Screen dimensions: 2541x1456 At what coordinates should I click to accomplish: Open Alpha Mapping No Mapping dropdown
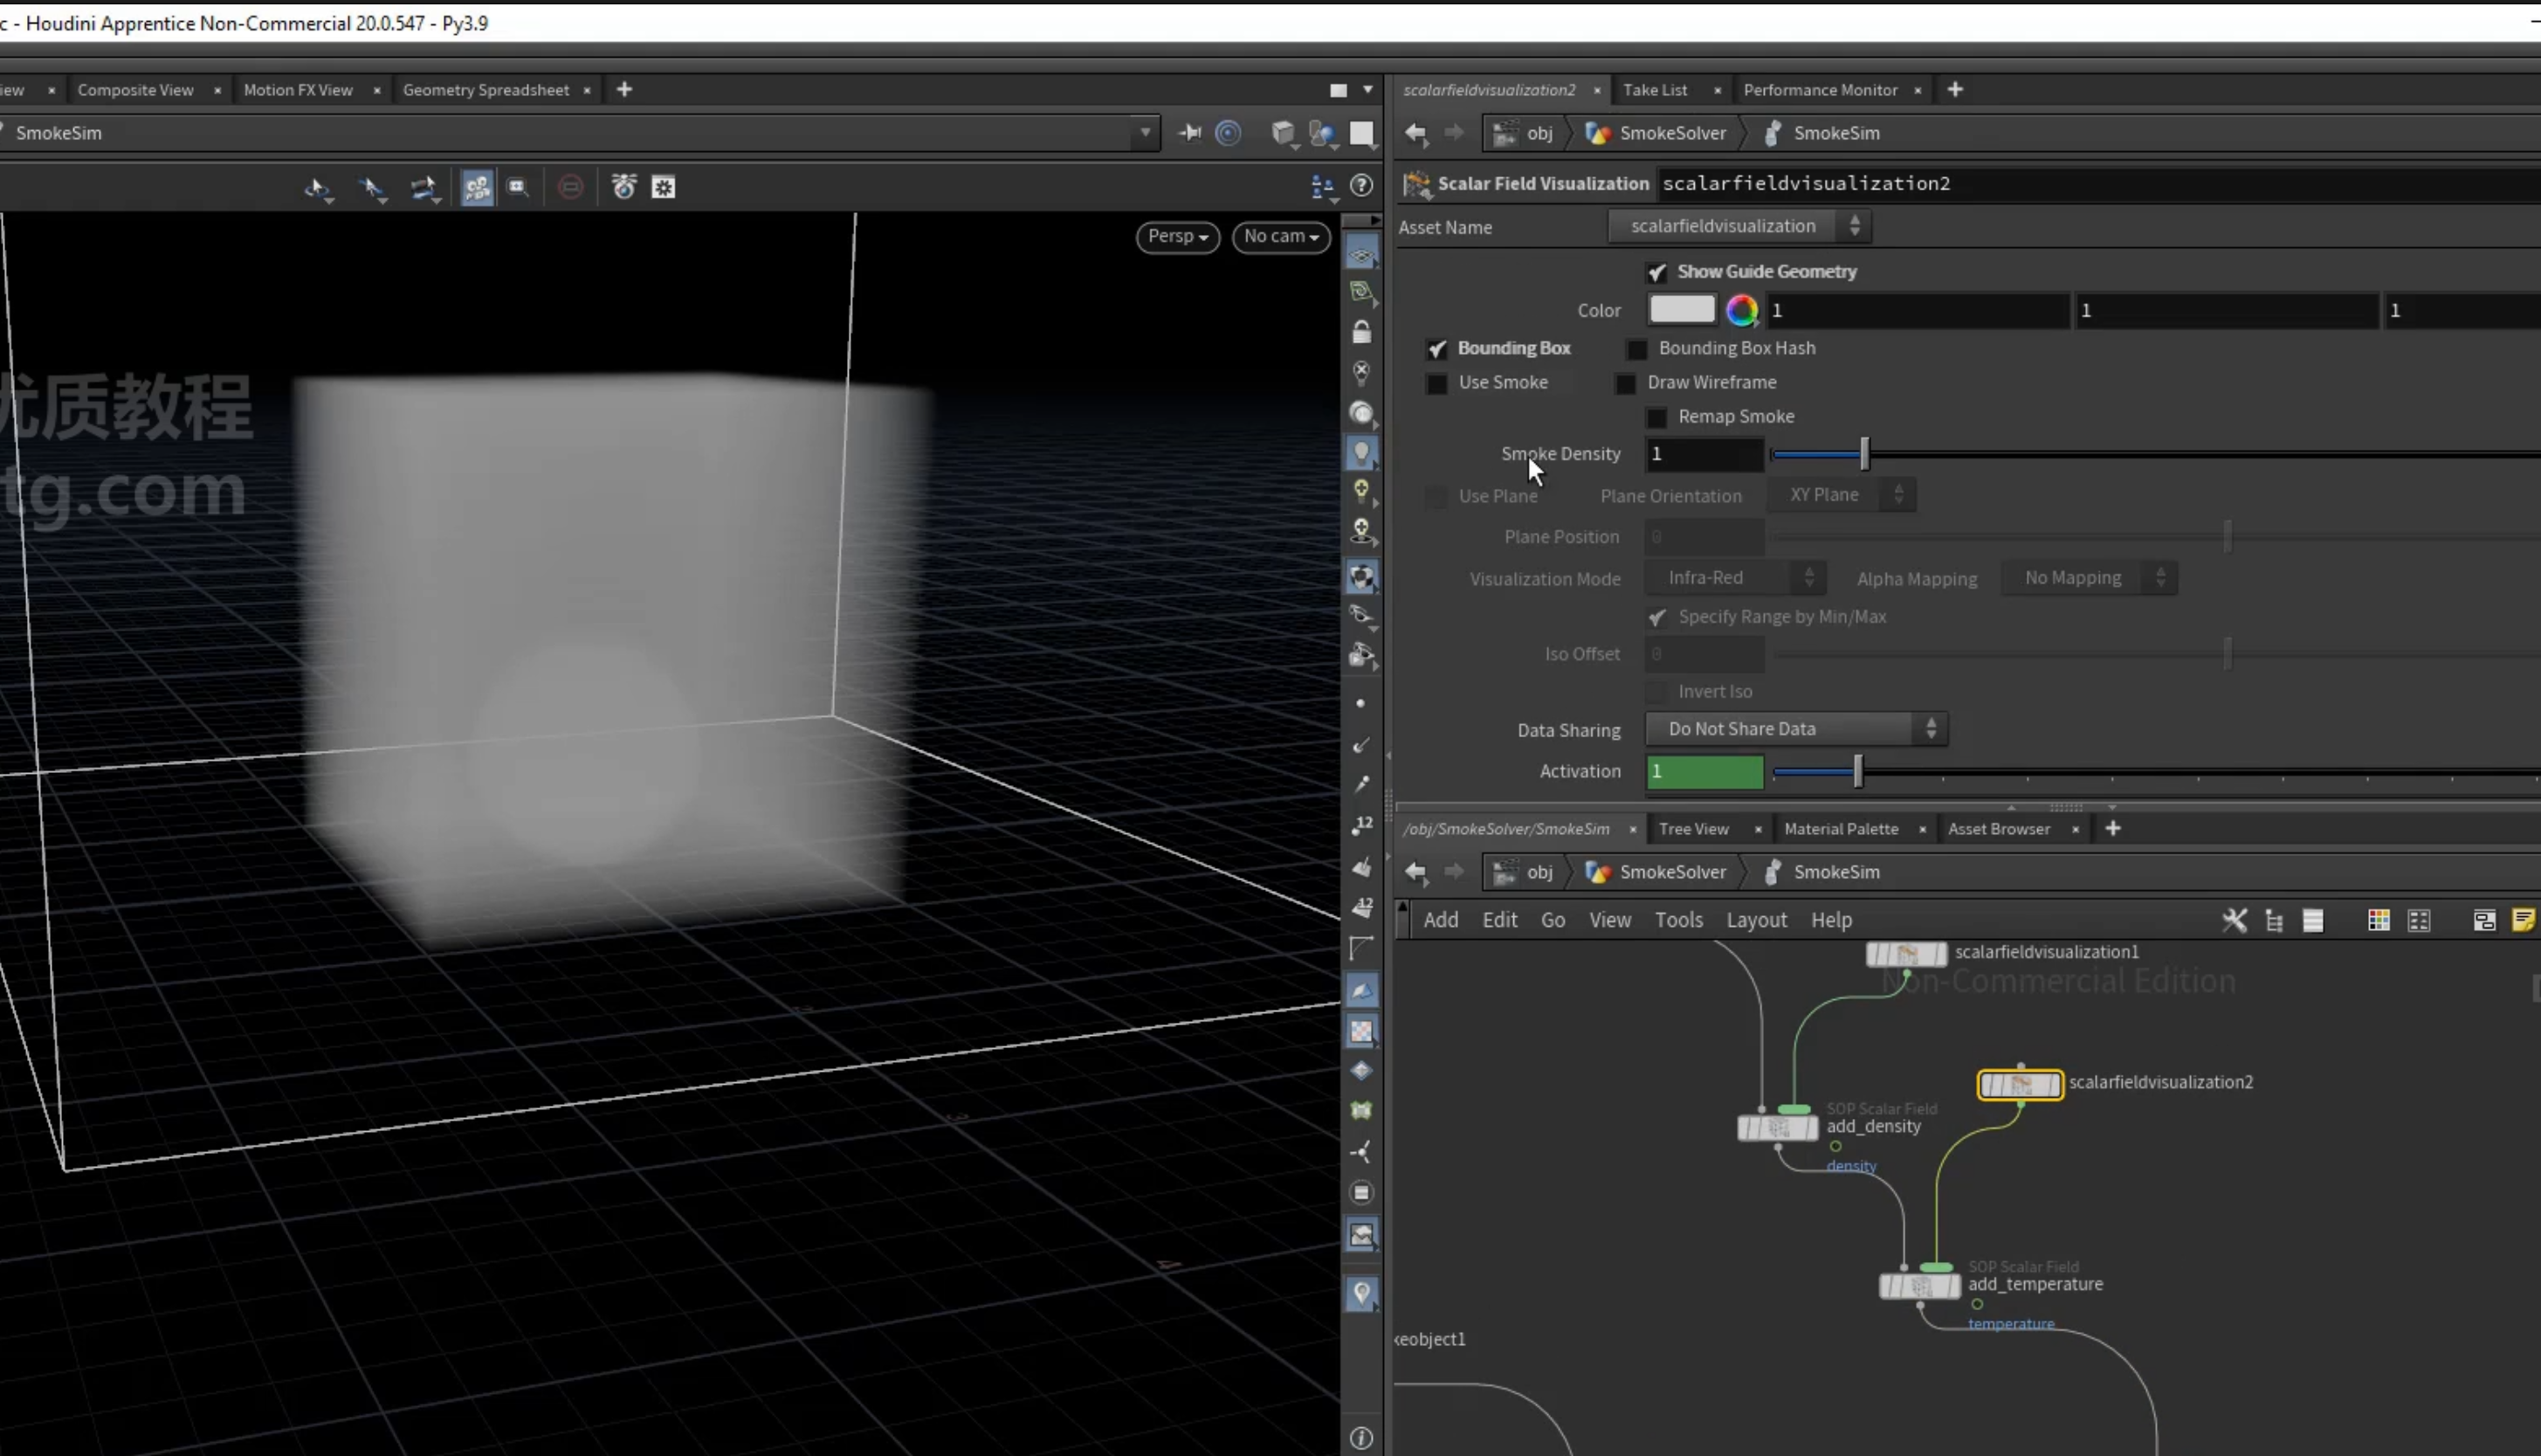[2090, 578]
